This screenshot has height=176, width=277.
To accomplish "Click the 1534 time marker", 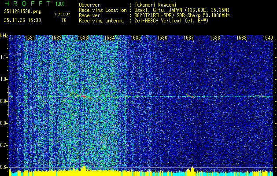I will (x=109, y=38).
